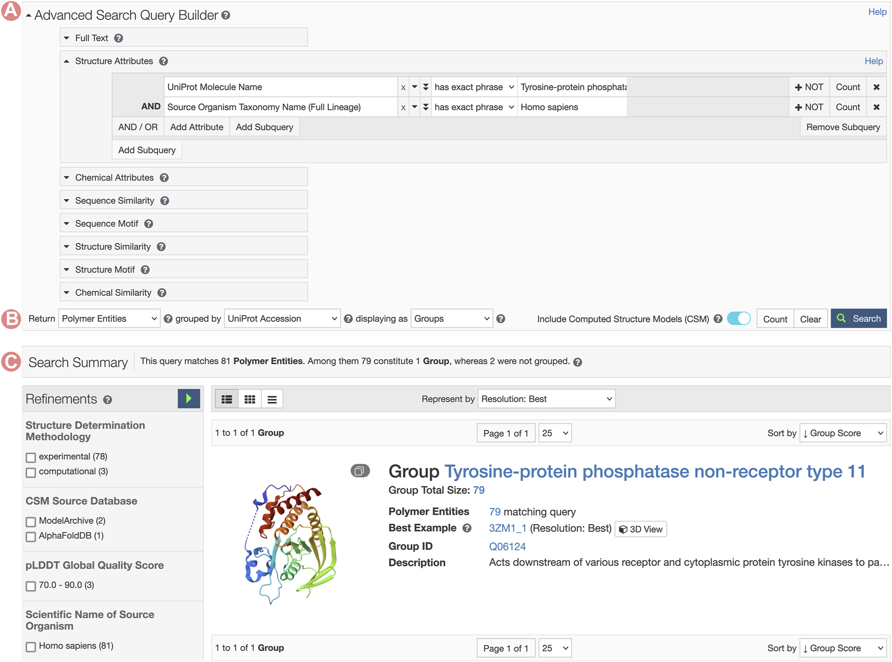Open the Represent by Resolution dropdown
This screenshot has width=892, height=662.
(546, 399)
